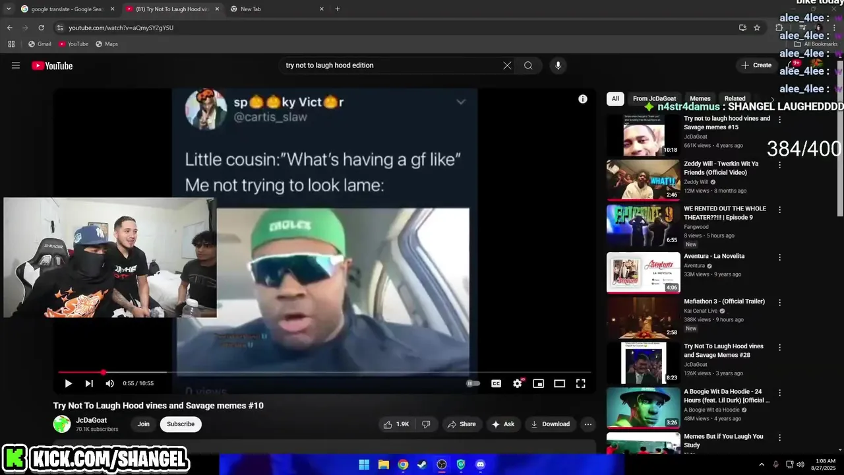Open options for Twerkin Wit Ya Friends

coord(779,164)
